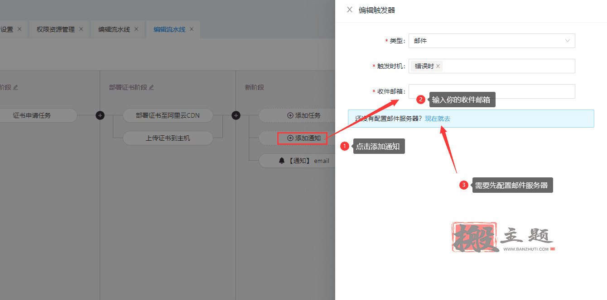Click the plus icon before 部署证书至阿里云CDN

click(x=100, y=115)
